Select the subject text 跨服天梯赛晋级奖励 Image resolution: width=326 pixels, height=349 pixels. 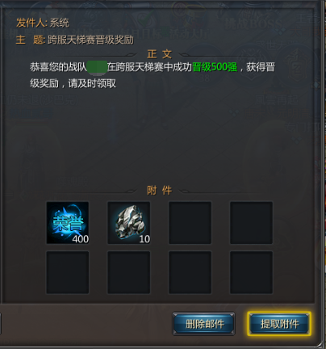pyautogui.click(x=90, y=40)
